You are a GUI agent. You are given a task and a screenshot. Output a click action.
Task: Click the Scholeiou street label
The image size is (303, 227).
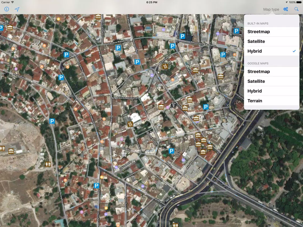click(x=81, y=67)
